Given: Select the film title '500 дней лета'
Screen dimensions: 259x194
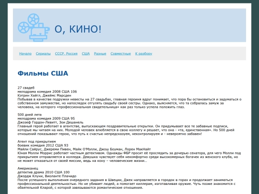Looking at the screenshot, I should pyautogui.click(x=30, y=114).
